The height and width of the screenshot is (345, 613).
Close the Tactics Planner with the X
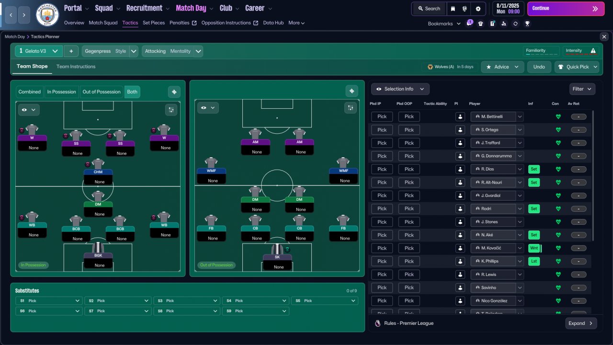click(604, 36)
